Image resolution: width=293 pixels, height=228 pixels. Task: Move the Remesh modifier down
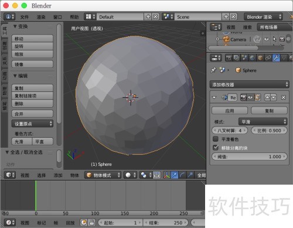pyautogui.click(x=274, y=97)
